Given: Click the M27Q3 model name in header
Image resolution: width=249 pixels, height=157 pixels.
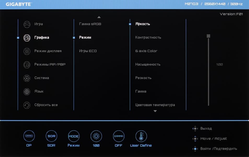Looking at the screenshot, I should [x=192, y=4].
